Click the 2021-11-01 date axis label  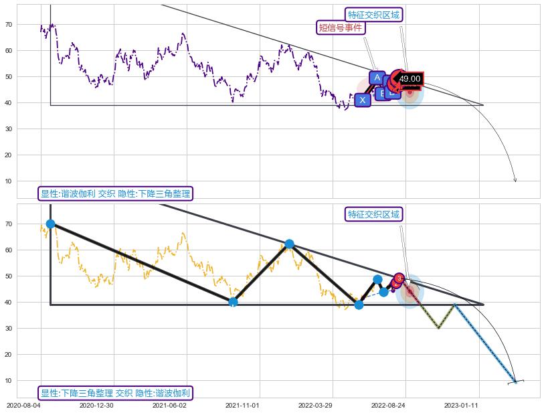coord(242,405)
